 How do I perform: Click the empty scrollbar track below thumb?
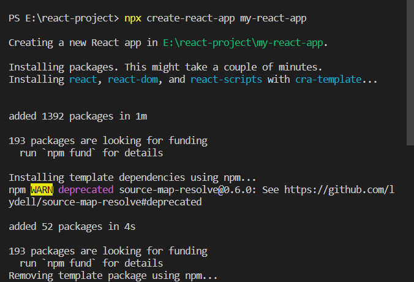click(410, 213)
